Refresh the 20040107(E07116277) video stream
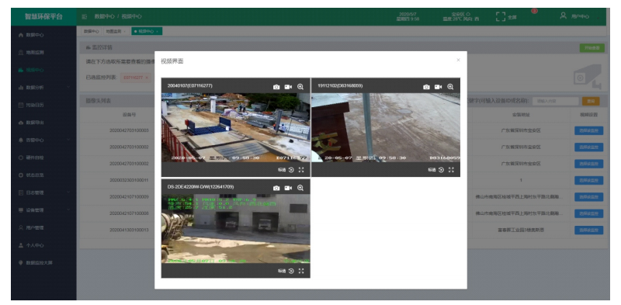The width and height of the screenshot is (621, 305). click(291, 169)
